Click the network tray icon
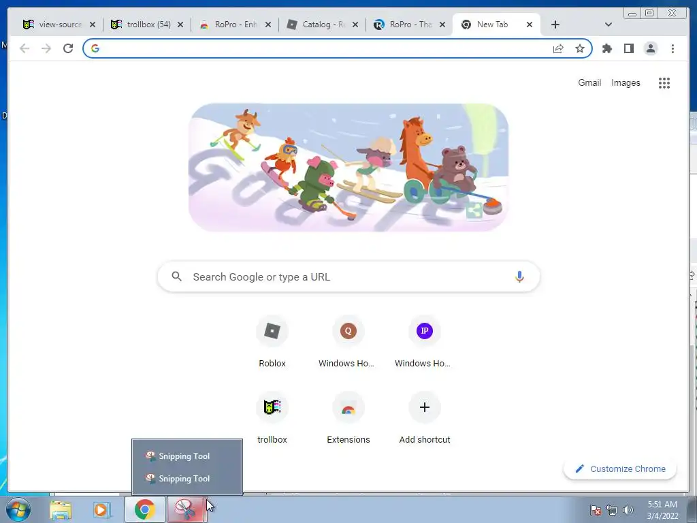Viewport: 697px width, 523px height. (612, 510)
